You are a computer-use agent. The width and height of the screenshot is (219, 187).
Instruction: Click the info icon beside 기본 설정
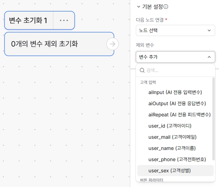tap(166, 7)
